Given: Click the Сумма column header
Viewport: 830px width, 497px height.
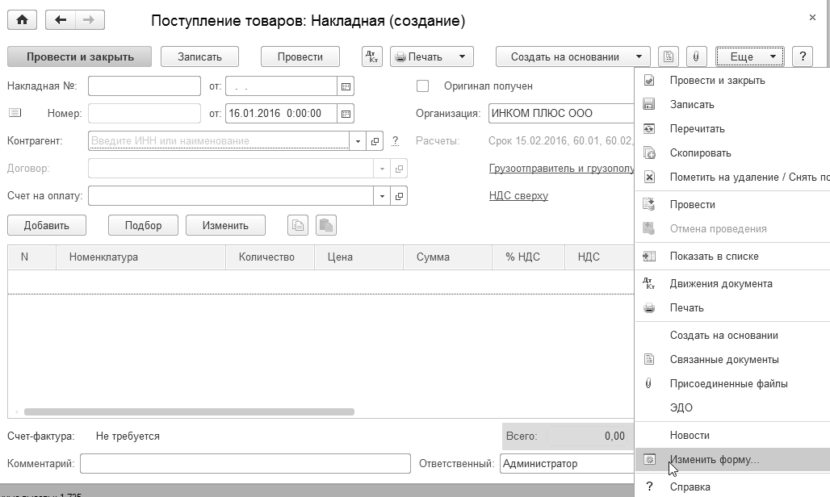Looking at the screenshot, I should coord(448,257).
